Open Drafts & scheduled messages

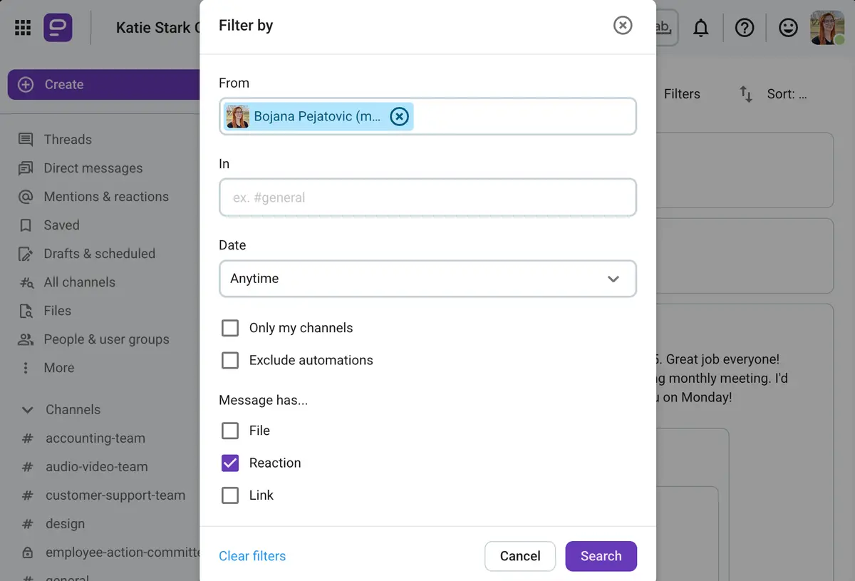100,253
